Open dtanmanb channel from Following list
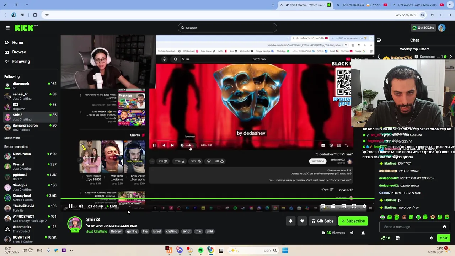The image size is (455, 256). click(x=30, y=85)
